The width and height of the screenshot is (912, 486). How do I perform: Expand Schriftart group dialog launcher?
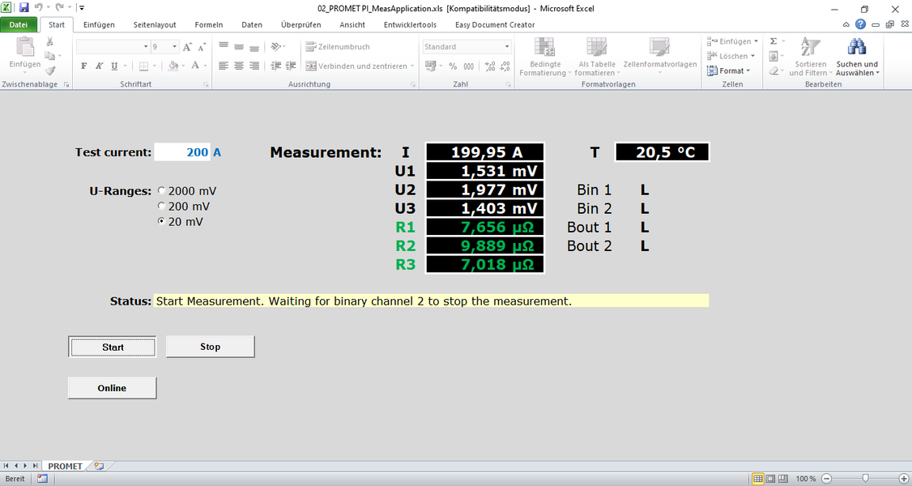206,85
